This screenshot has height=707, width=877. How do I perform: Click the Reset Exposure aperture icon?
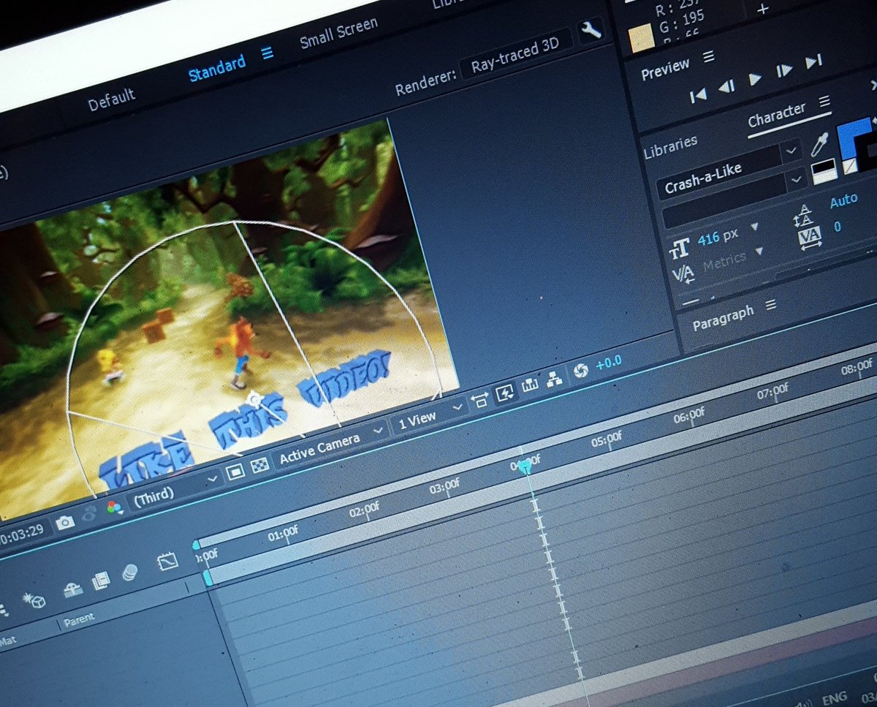pos(581,370)
